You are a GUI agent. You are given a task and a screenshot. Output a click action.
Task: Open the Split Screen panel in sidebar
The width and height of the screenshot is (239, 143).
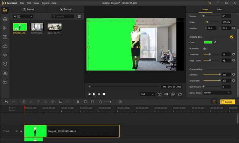(5, 82)
